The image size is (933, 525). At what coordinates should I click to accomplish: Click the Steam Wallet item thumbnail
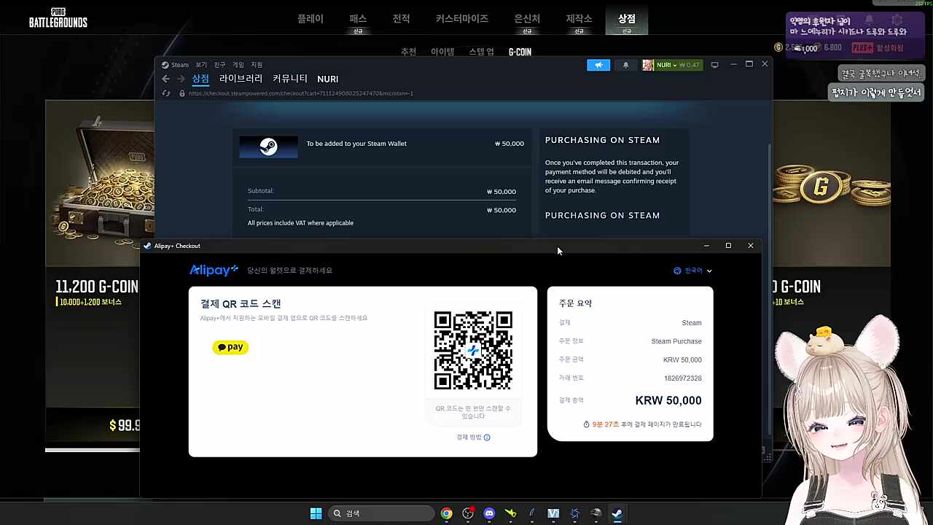tap(268, 147)
